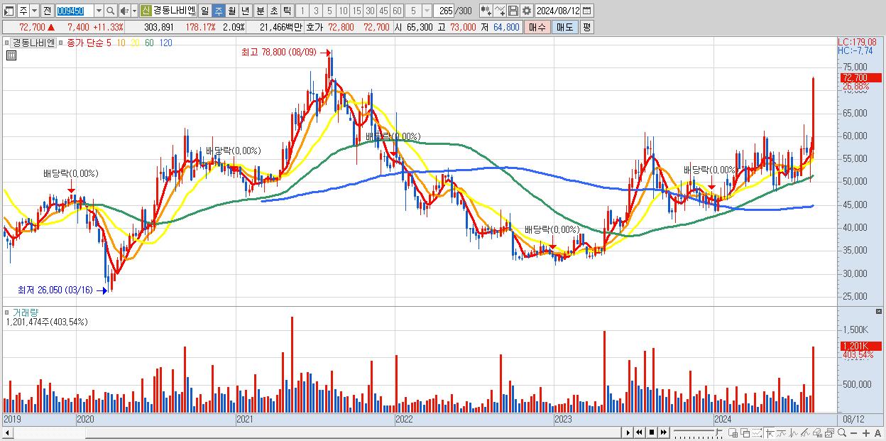Toggle the crosshair cursor icon
The height and width of the screenshot is (441, 886).
pyautogui.click(x=770, y=433)
